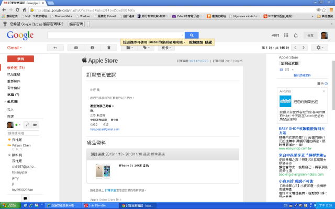Image resolution: width=335 pixels, height=209 pixels.
Task: Open the account avatar in the header
Action: click(x=325, y=36)
